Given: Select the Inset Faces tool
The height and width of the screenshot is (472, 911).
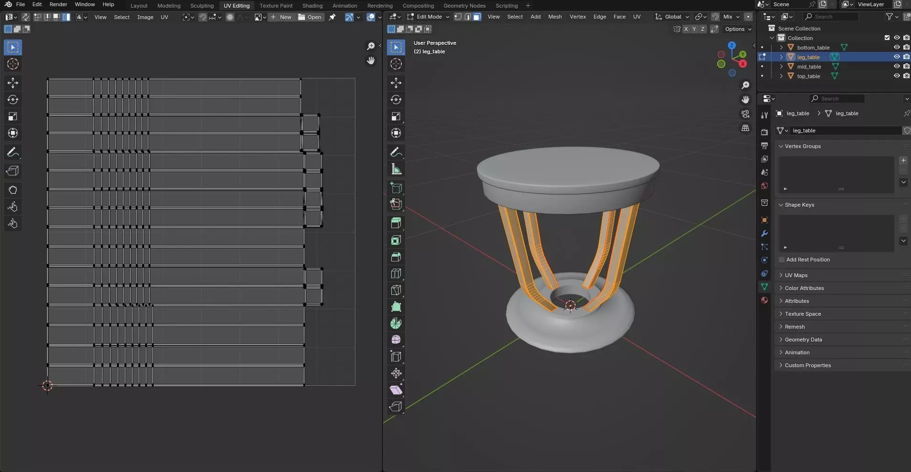Looking at the screenshot, I should (396, 240).
